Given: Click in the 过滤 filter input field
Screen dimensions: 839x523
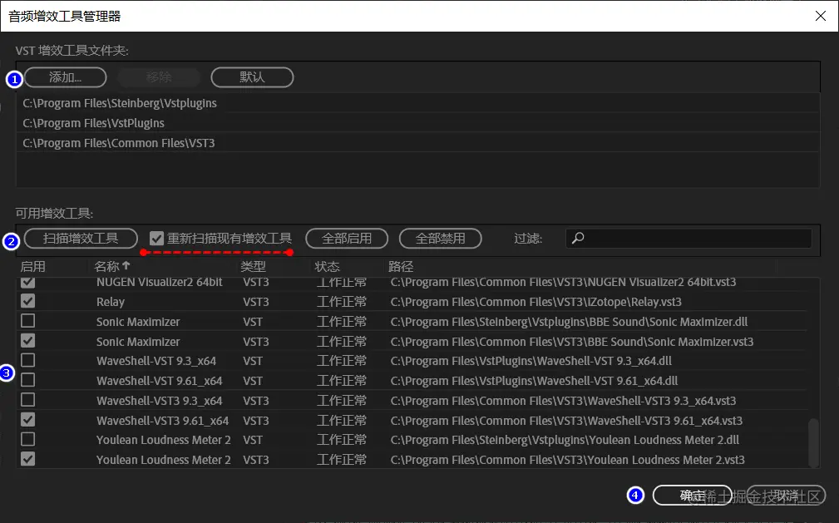Looking at the screenshot, I should (688, 238).
